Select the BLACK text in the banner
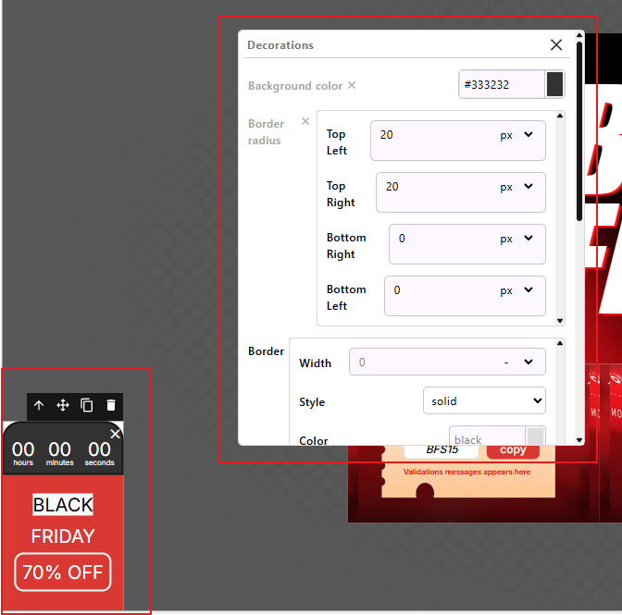This screenshot has width=622, height=615. pyautogui.click(x=63, y=505)
